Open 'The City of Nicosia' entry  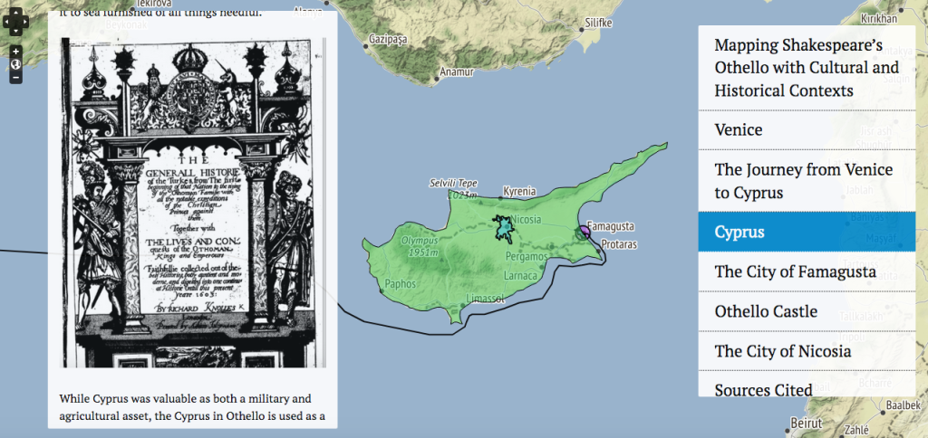(x=807, y=351)
